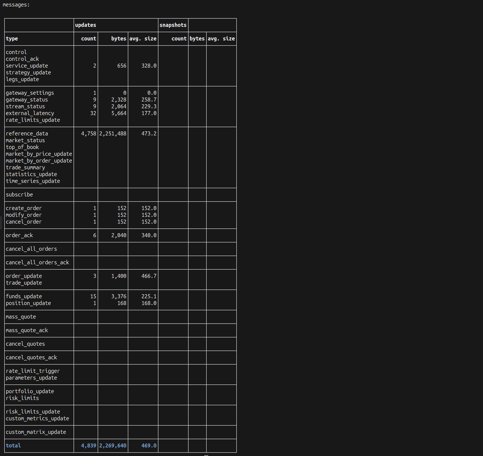Select the "cancel_all_orders_ack" type row
Image resolution: width=483 pixels, height=456 pixels.
click(x=37, y=263)
